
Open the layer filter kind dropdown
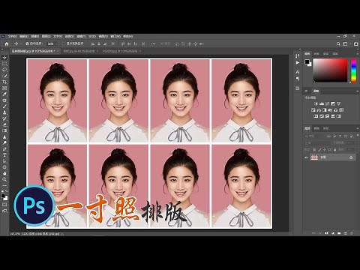[315, 136]
